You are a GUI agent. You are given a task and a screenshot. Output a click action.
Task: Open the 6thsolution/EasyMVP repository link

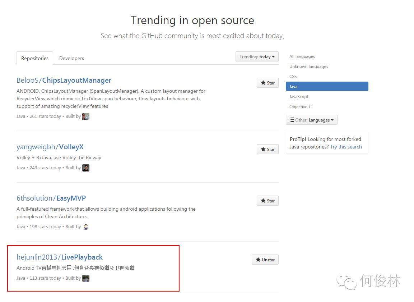tap(51, 198)
